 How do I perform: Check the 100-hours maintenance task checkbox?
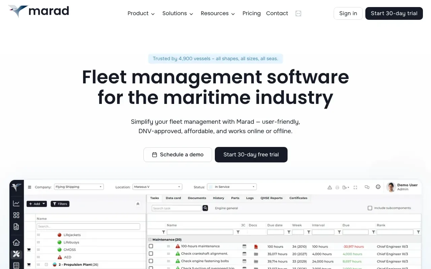pyautogui.click(x=151, y=246)
